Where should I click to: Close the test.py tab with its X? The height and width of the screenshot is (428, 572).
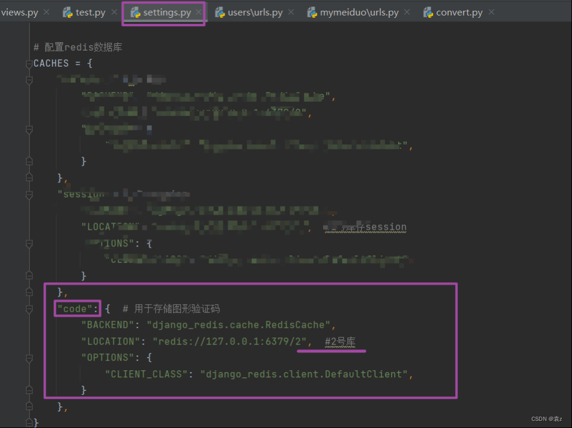[x=113, y=11]
